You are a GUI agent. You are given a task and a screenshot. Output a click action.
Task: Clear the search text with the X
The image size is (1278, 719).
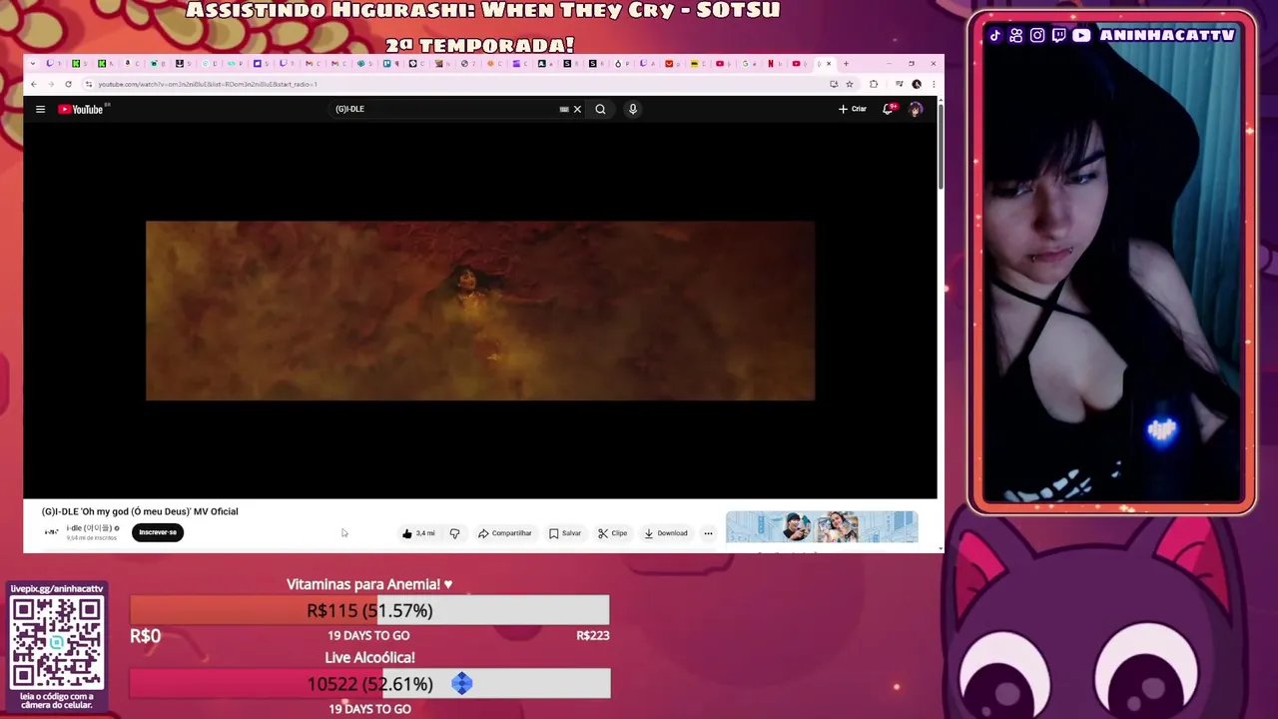coord(577,109)
